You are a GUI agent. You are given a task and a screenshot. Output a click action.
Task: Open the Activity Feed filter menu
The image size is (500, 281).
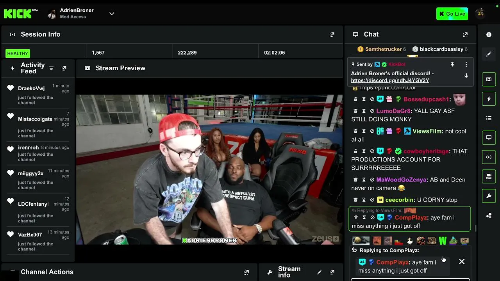[51, 68]
